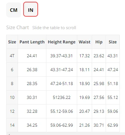Click the Waist column header
This screenshot has width=125, height=135.
pyautogui.click(x=84, y=42)
